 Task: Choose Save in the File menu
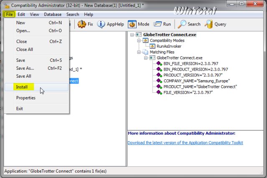tap(36, 60)
